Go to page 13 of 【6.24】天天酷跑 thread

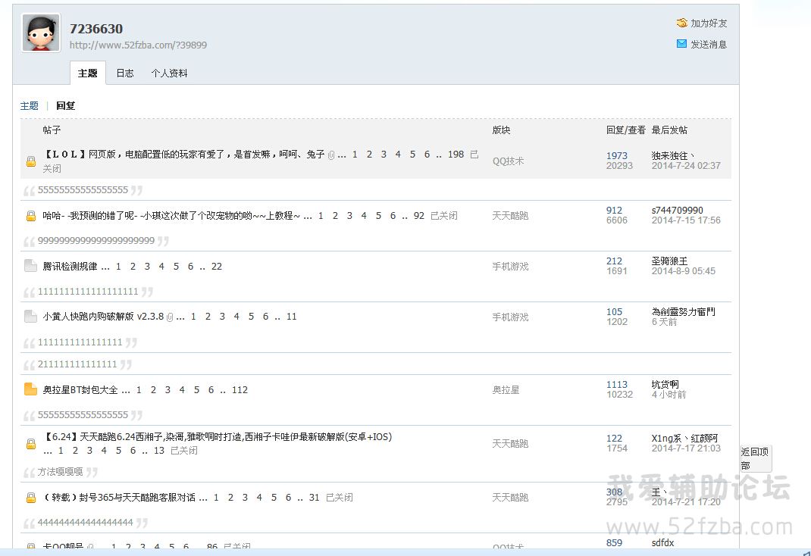tap(158, 450)
